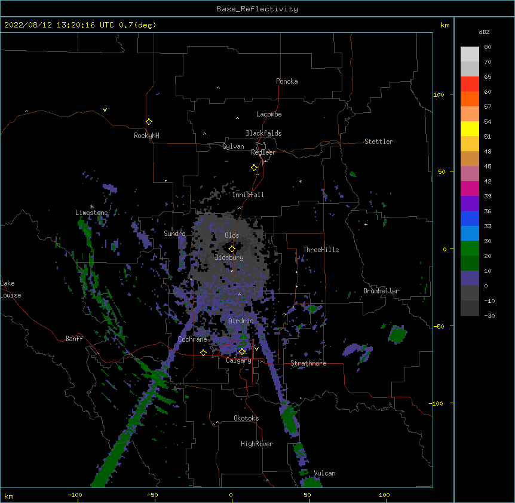Image resolution: width=515 pixels, height=503 pixels.
Task: Pick the slate blue 0-10 dBZ swatch
Action: tap(470, 278)
